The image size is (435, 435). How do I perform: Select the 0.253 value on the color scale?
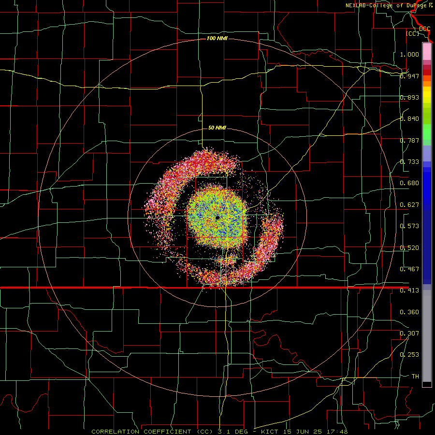click(409, 355)
